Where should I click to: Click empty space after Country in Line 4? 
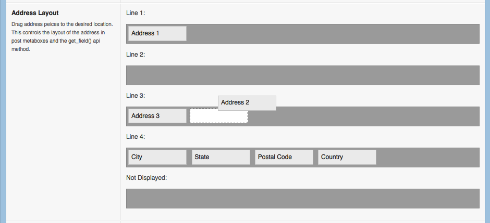click(x=427, y=158)
